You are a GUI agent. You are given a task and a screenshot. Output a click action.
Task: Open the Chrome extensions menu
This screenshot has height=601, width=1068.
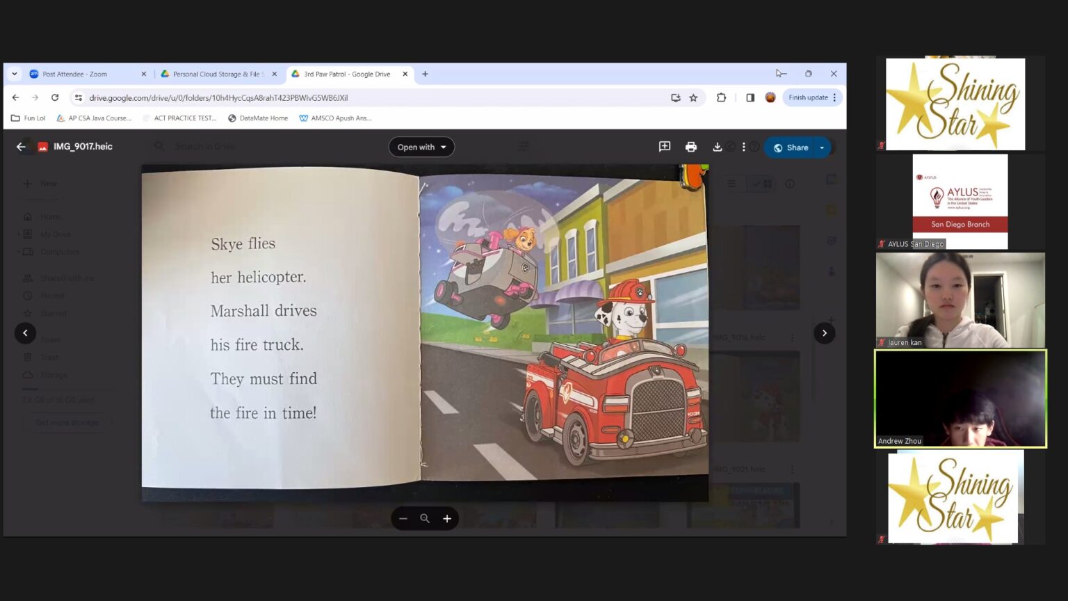click(x=721, y=97)
